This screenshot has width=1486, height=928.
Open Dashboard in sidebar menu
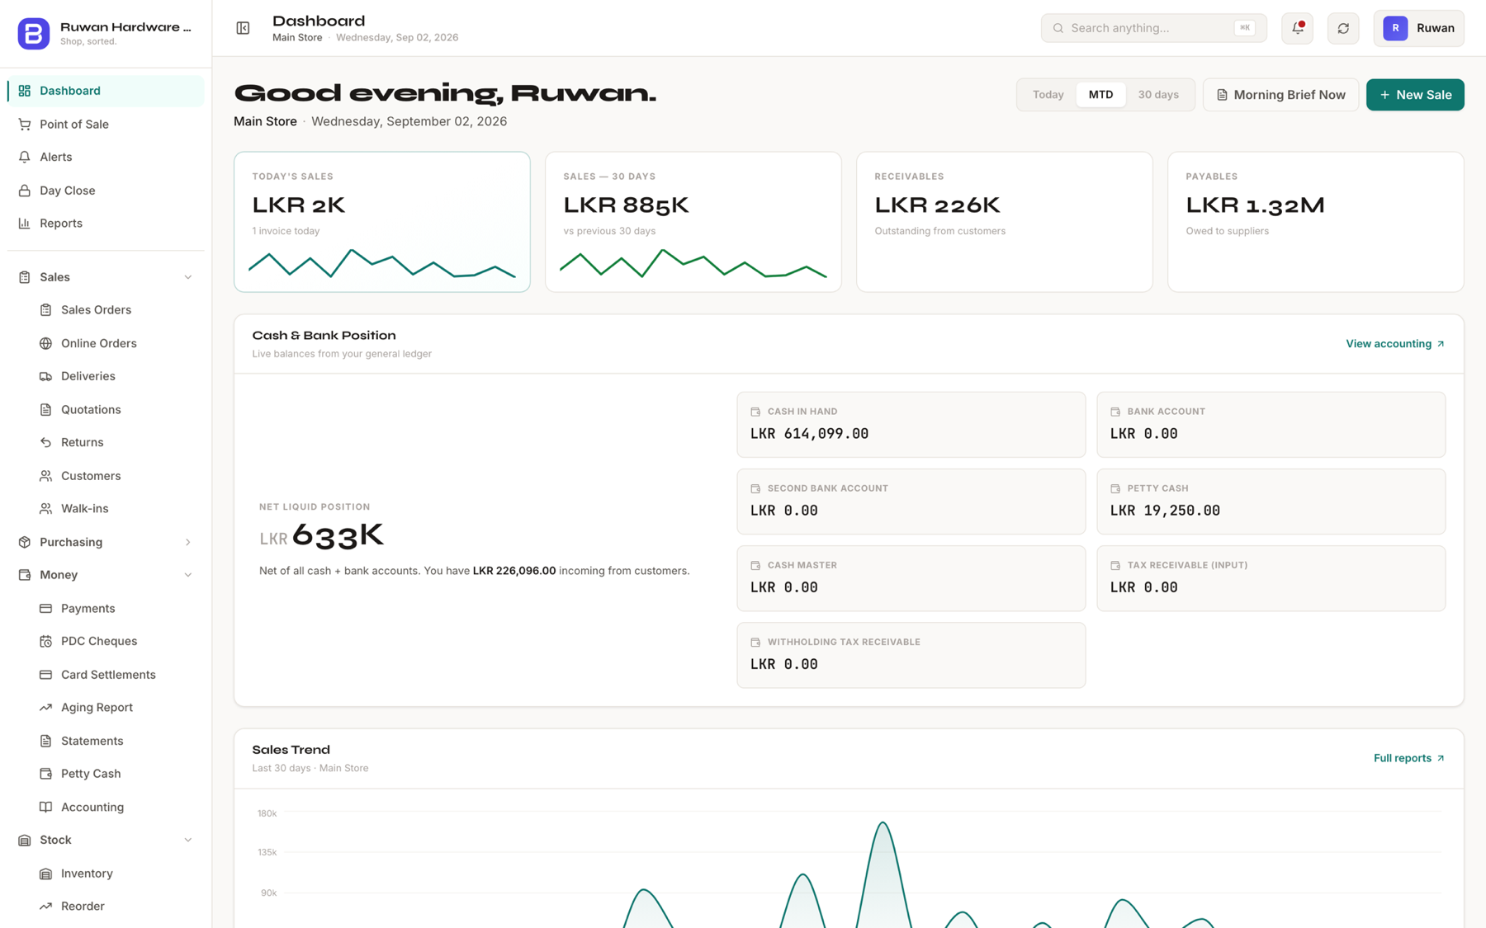click(106, 91)
